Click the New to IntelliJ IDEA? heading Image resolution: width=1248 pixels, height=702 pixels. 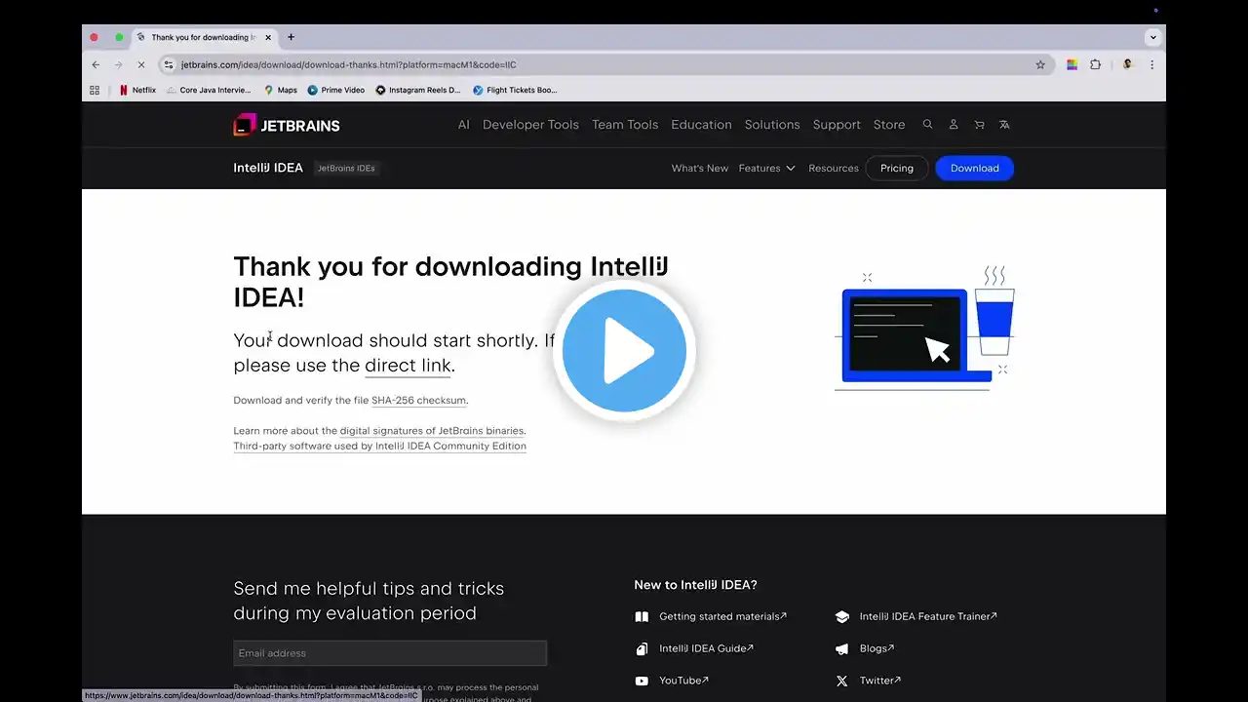point(695,585)
